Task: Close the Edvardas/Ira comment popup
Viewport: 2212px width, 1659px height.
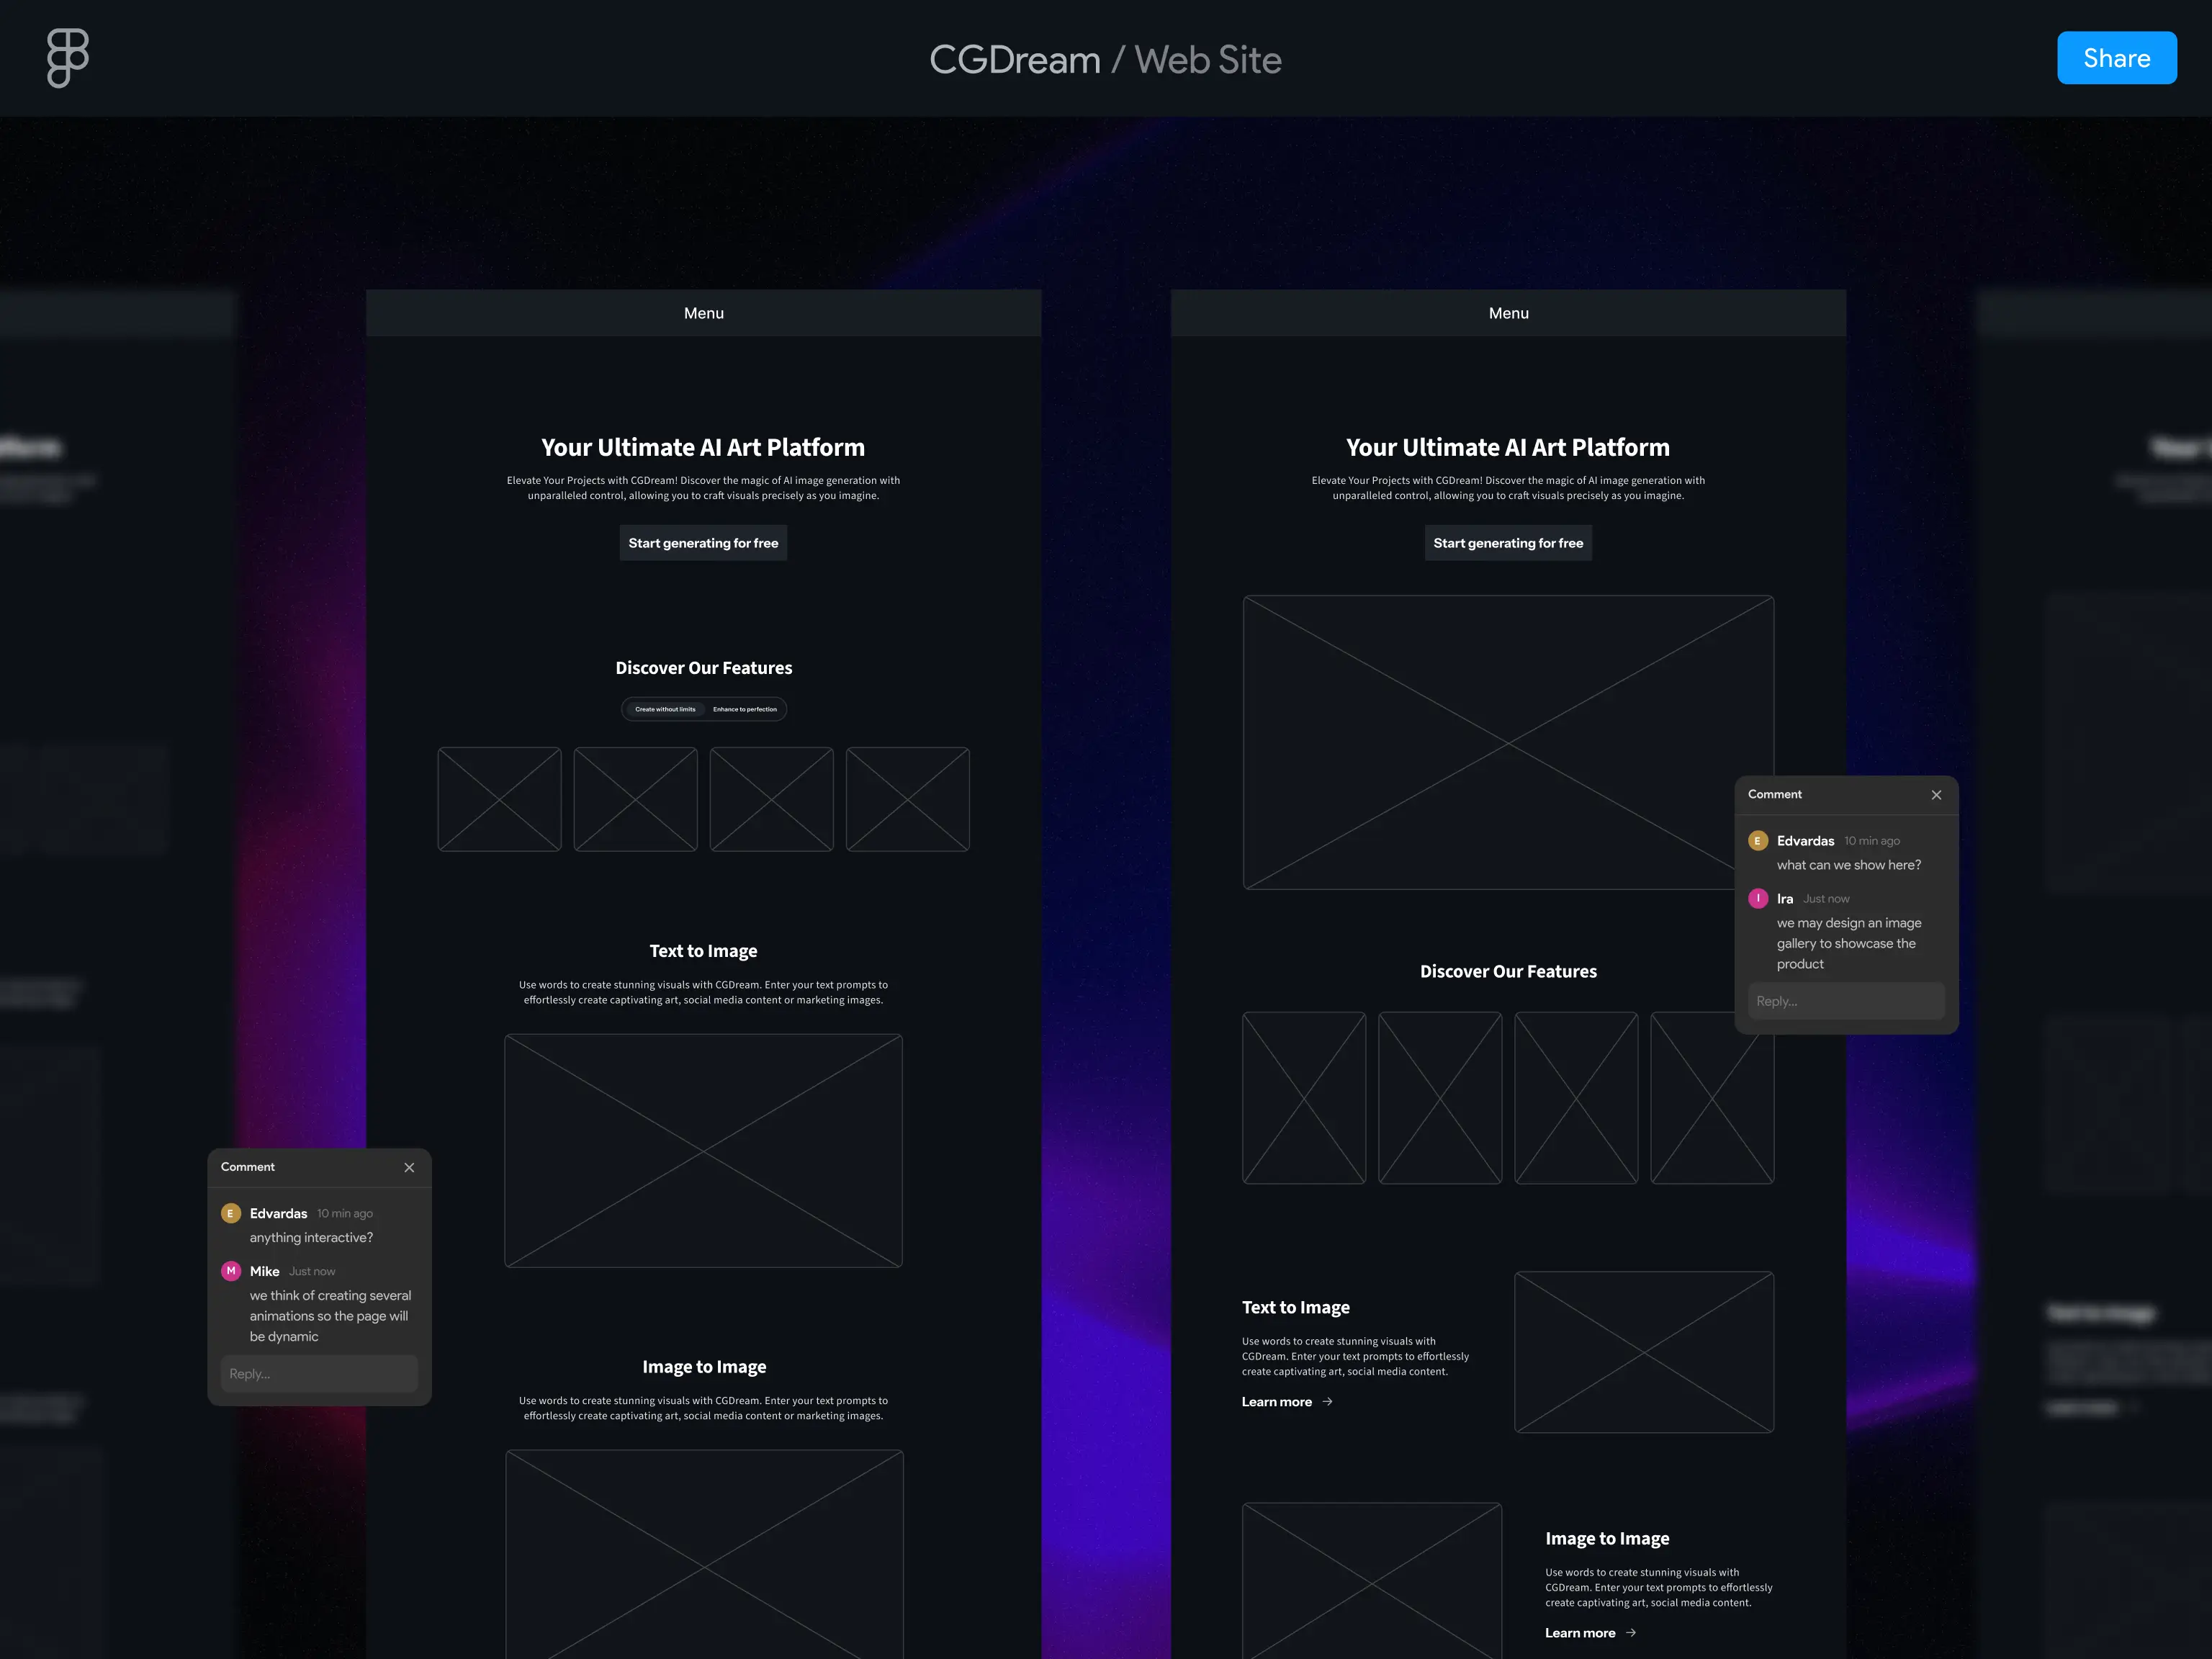Action: point(1936,795)
